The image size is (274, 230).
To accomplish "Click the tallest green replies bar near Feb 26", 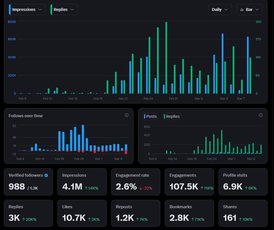I will coord(166,58).
